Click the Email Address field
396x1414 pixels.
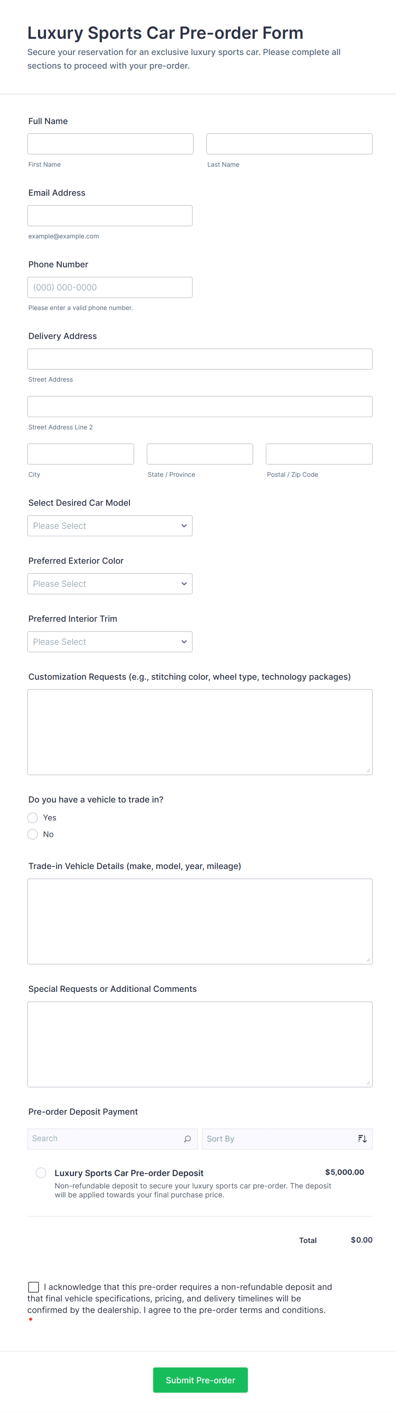[110, 216]
